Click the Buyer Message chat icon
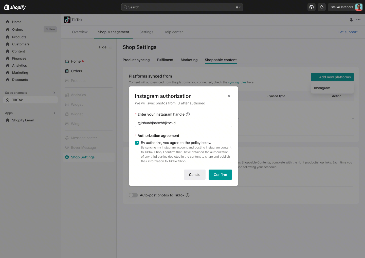The width and height of the screenshot is (365, 258). (x=67, y=148)
